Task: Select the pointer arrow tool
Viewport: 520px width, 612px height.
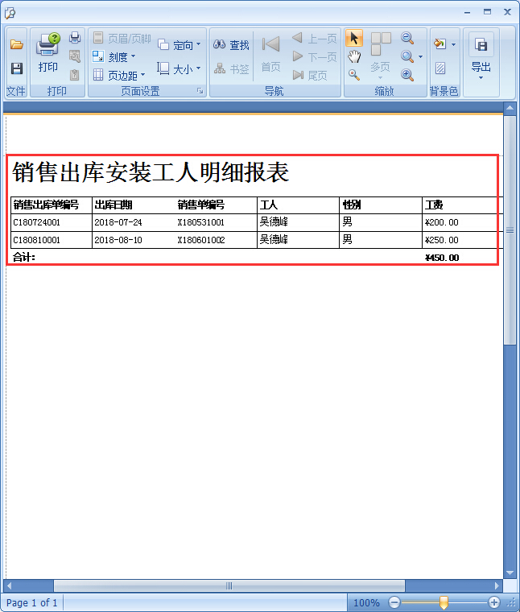Action: click(354, 39)
